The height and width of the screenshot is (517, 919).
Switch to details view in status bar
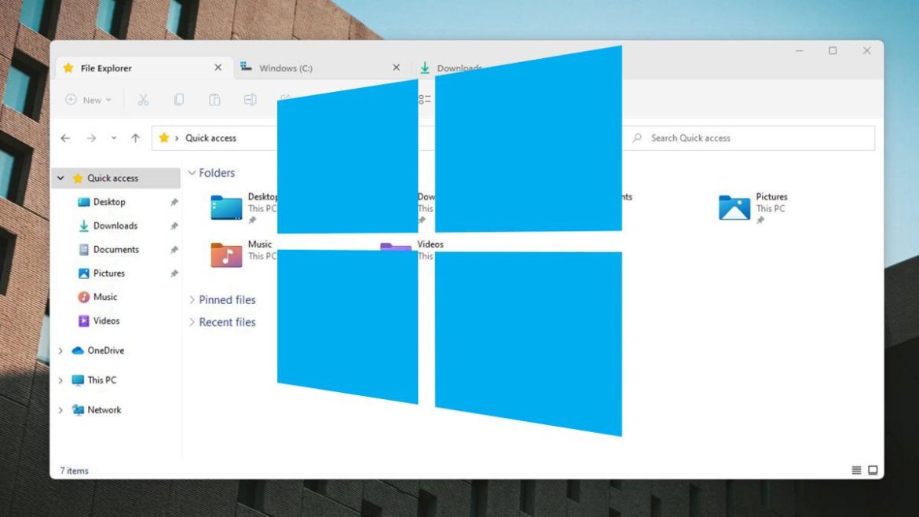point(856,471)
